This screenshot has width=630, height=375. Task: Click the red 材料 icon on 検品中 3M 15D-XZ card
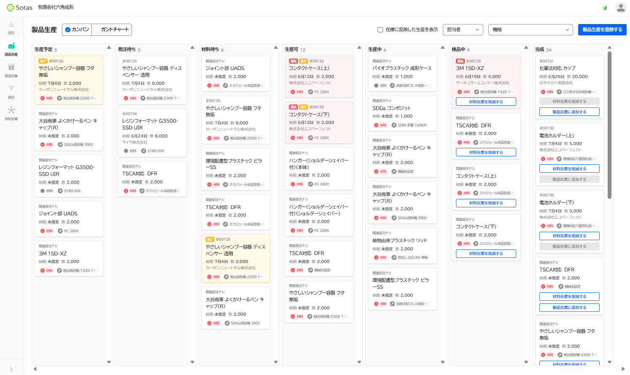[x=460, y=92]
